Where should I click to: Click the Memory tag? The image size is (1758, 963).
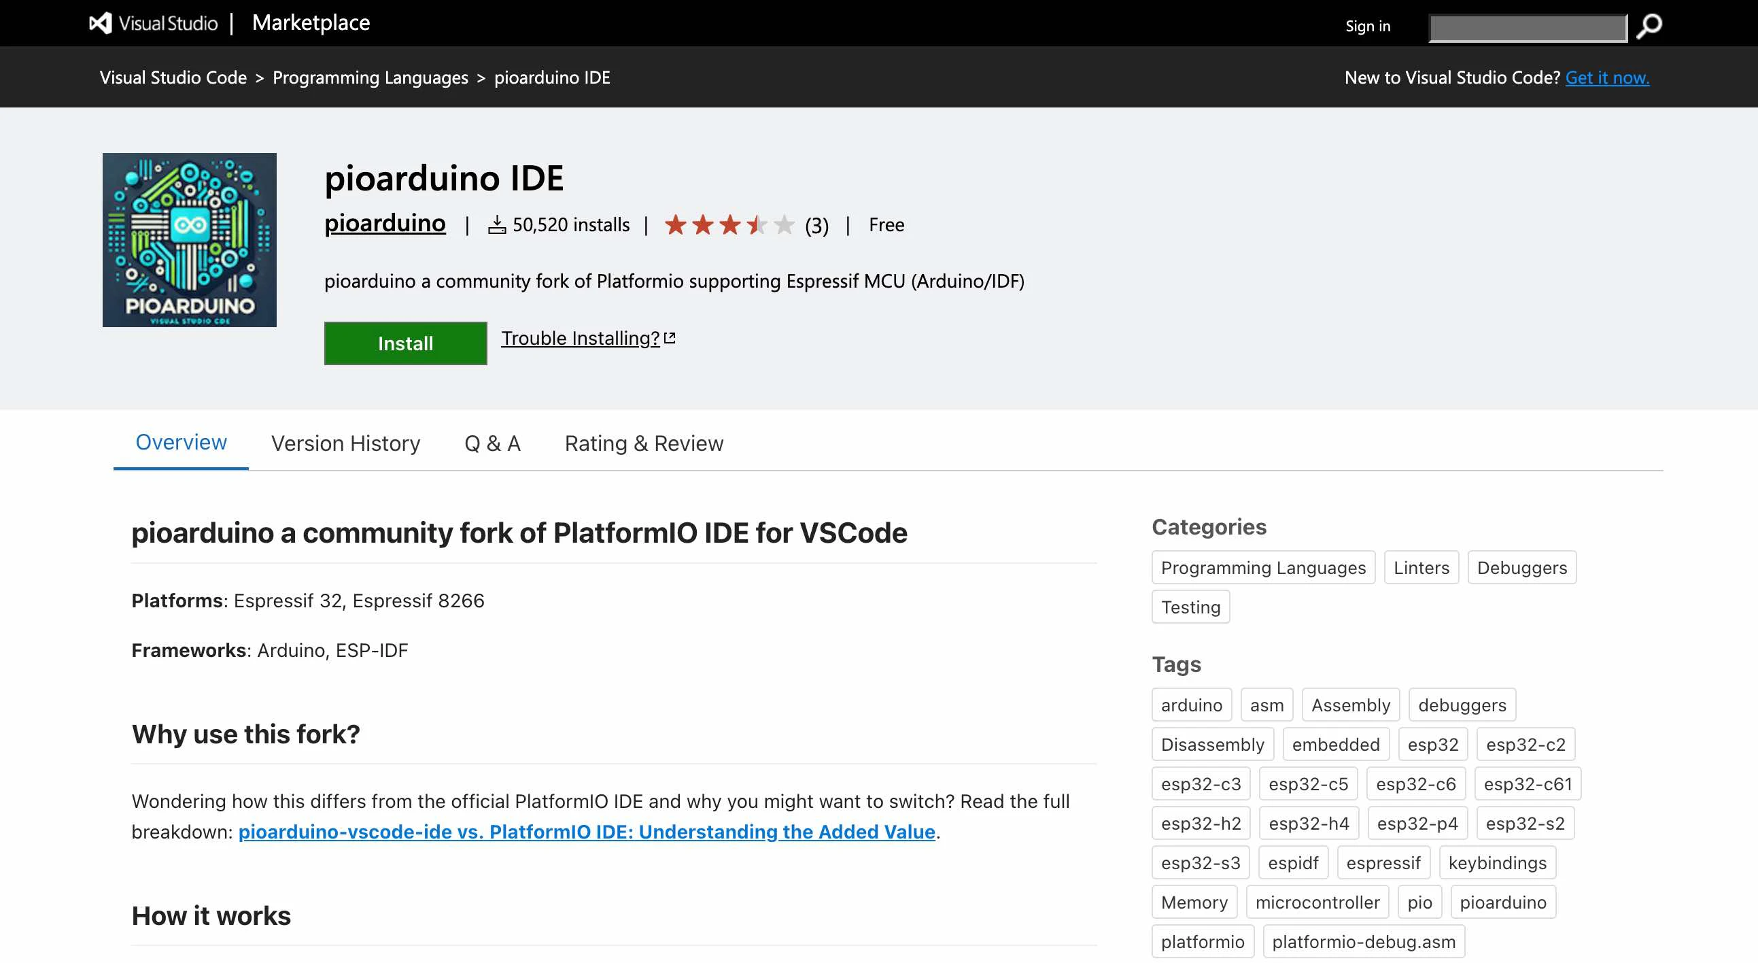tap(1194, 902)
